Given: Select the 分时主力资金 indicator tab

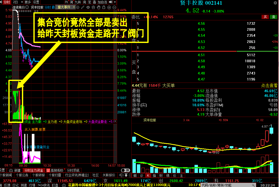Looking at the screenshot, I should [34, 170].
